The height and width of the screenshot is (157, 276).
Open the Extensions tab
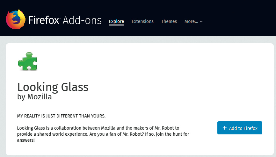click(x=142, y=21)
